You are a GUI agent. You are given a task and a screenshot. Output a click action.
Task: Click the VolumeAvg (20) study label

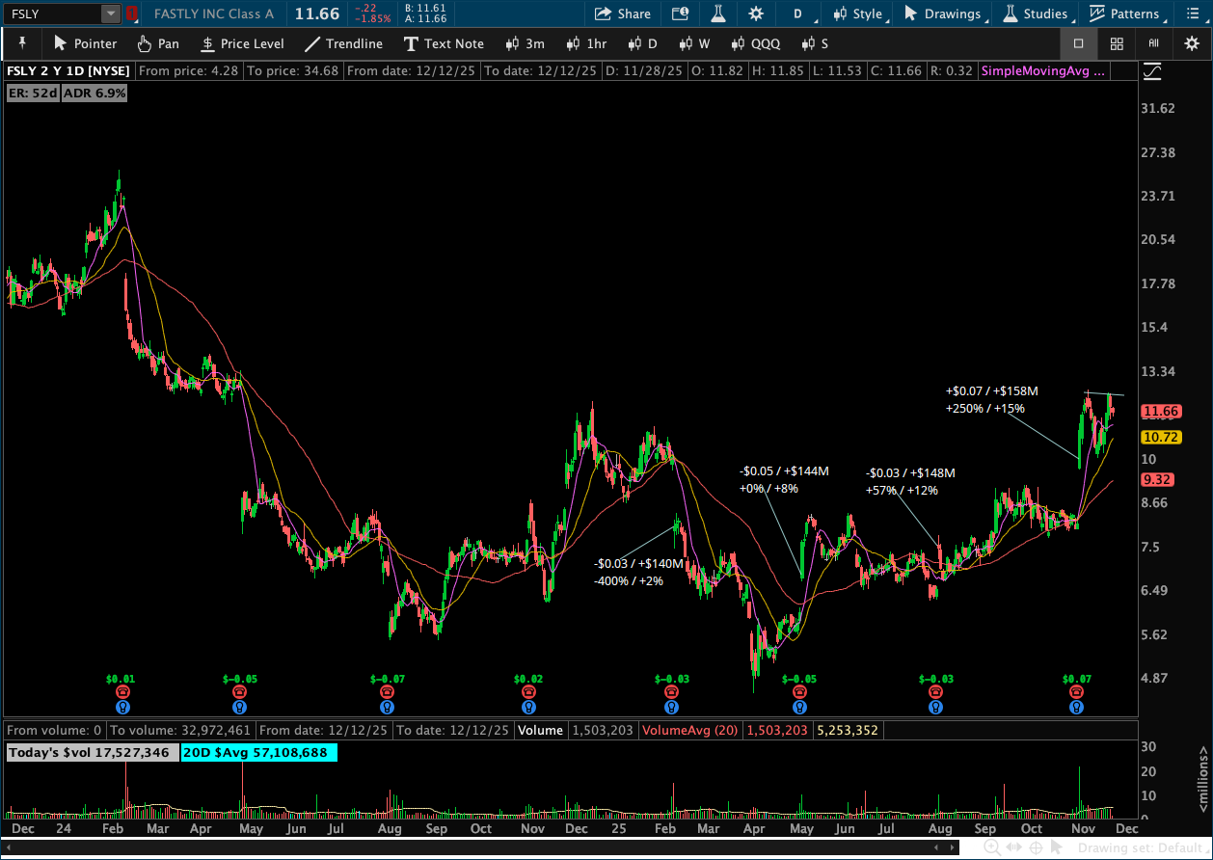tap(690, 730)
